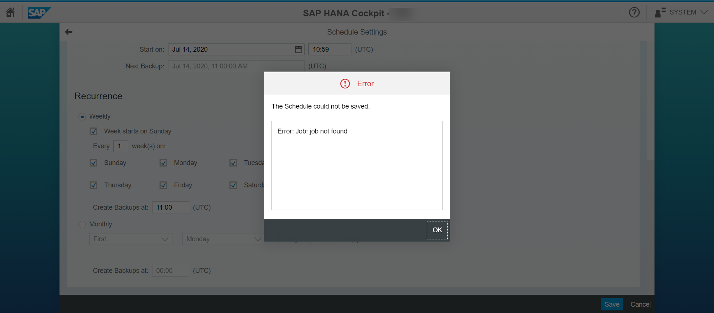Click the Cancel button
The width and height of the screenshot is (714, 313).
[x=640, y=304]
